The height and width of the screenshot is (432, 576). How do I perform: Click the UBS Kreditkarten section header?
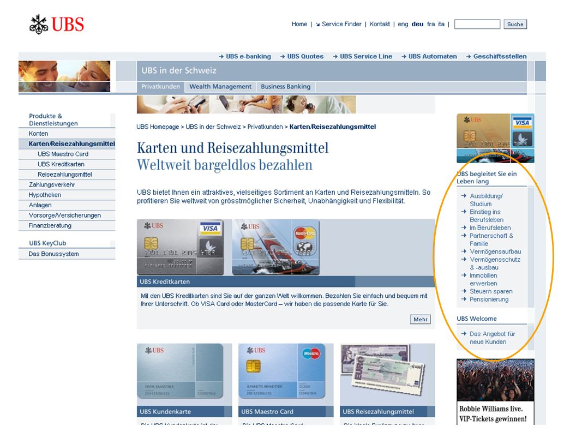[x=286, y=282]
